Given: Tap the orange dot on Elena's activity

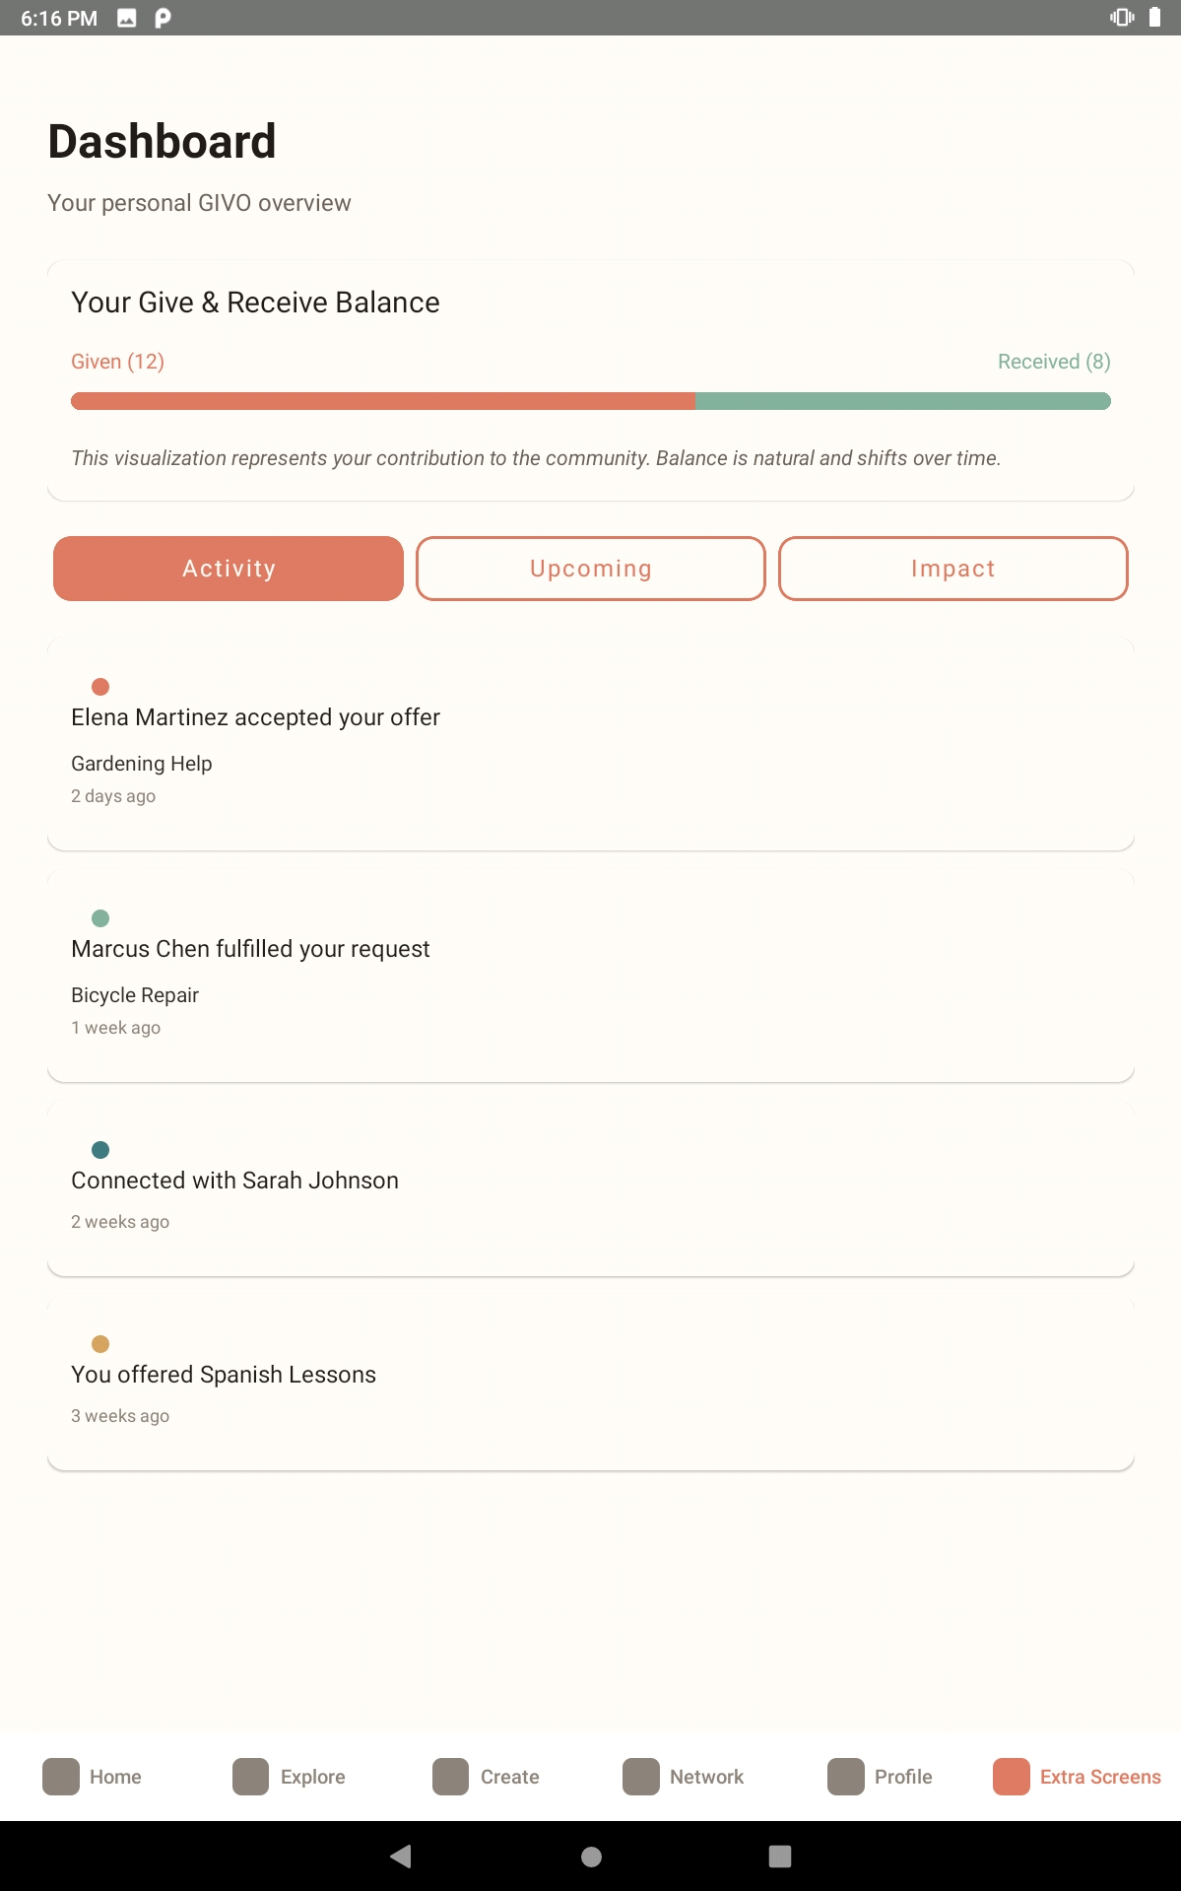Looking at the screenshot, I should coord(100,687).
